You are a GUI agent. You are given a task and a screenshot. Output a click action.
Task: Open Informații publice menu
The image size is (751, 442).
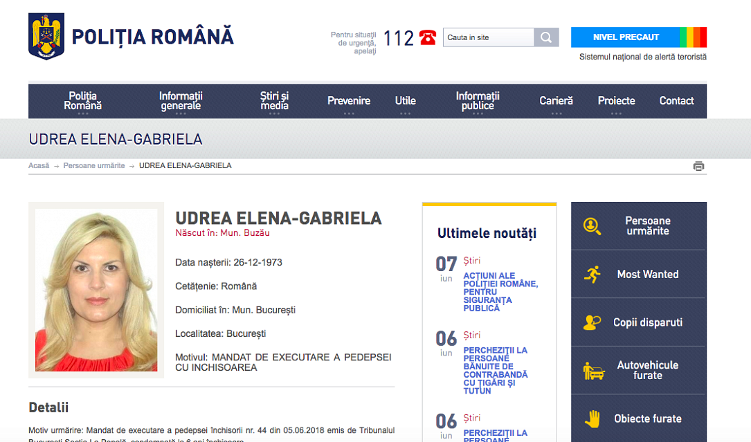[478, 101]
